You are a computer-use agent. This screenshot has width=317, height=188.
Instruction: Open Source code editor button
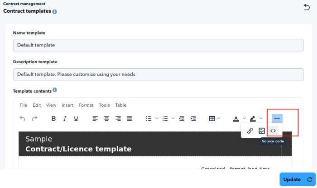(273, 131)
